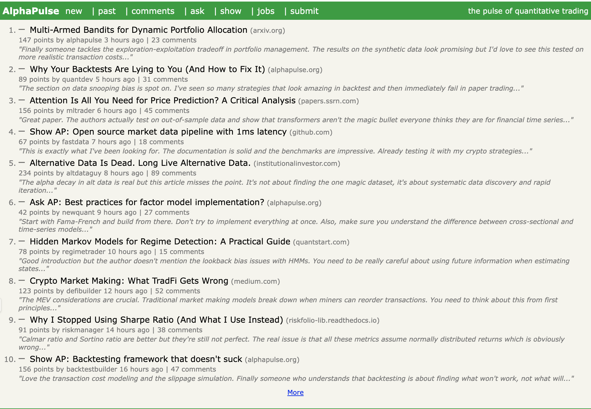Open '47 comments' thread
Viewport: 591px width, 409px height.
pos(193,369)
